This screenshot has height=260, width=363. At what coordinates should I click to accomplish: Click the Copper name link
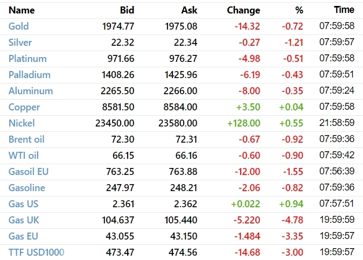(24, 107)
